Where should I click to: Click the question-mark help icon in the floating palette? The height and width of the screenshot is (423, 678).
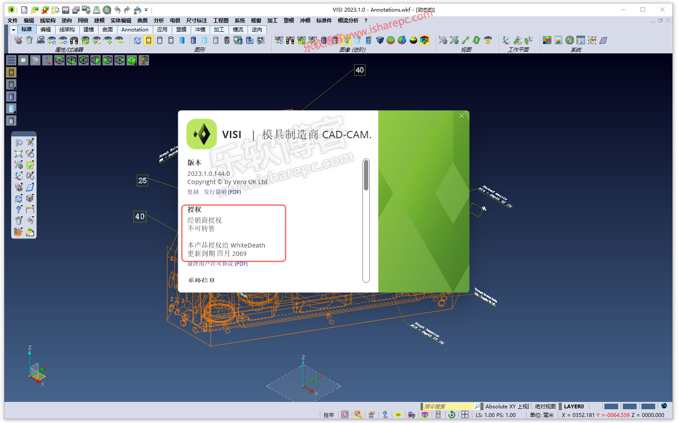19,210
